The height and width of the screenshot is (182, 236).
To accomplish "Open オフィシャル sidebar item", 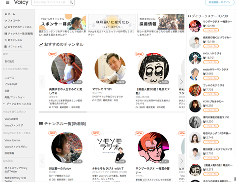I will point(13,47).
